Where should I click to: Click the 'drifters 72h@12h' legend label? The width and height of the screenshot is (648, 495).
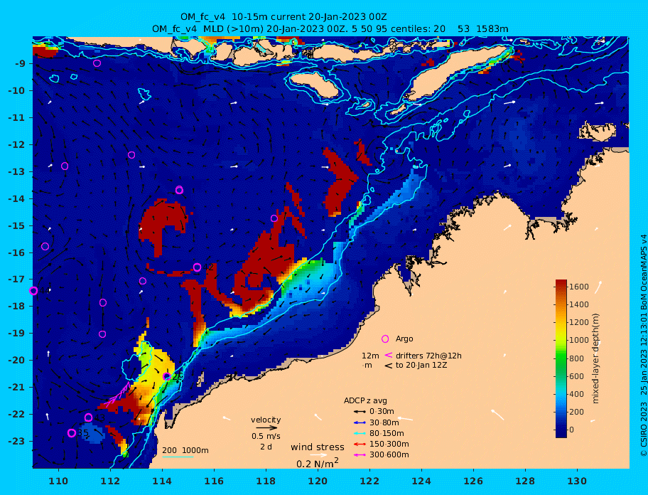pyautogui.click(x=428, y=356)
